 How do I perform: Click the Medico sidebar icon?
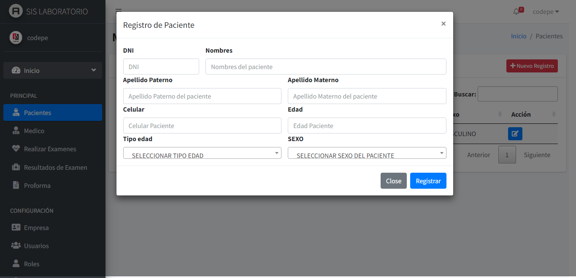coord(16,131)
